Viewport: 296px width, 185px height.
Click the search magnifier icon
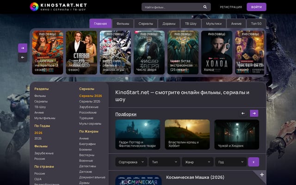(x=205, y=7)
